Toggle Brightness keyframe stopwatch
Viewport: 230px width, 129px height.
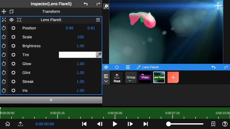4,46
